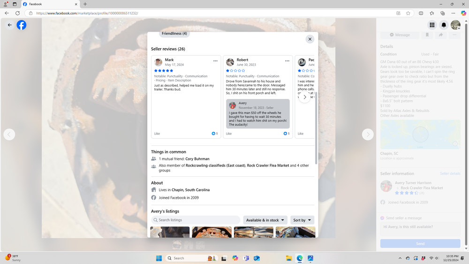Refresh the browser page
Screen dimensions: 469x264
18,13
